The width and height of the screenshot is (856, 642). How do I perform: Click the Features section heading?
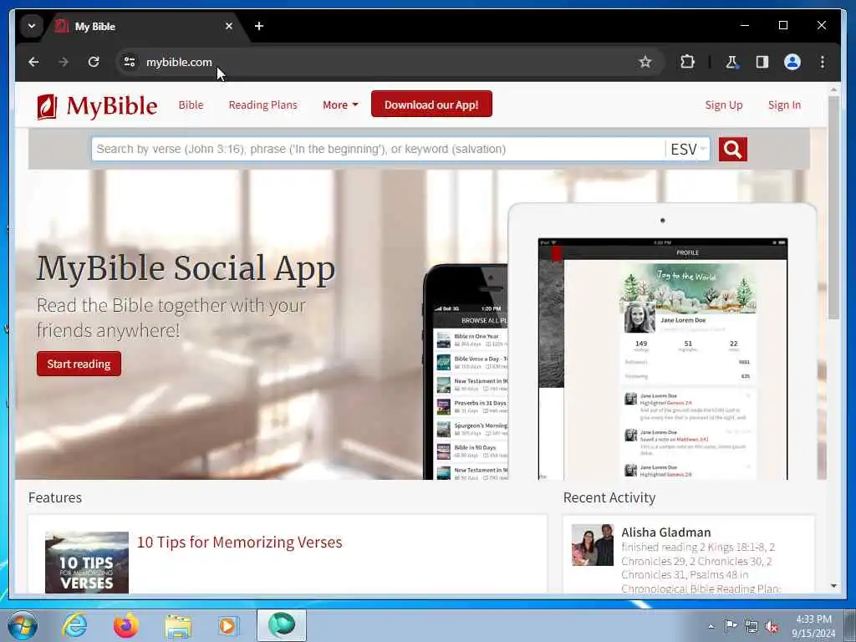click(55, 498)
